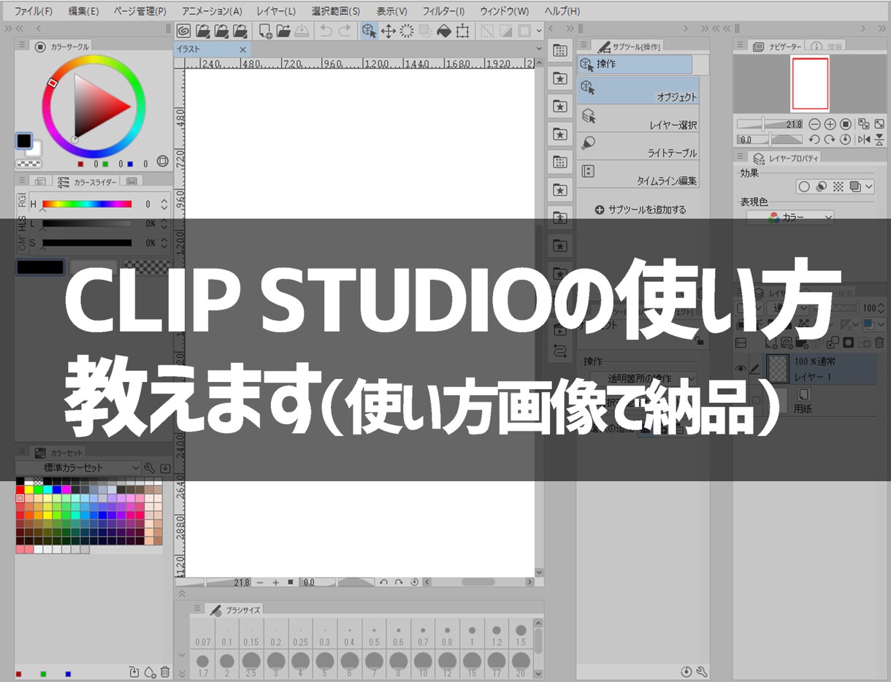
Task: Select the Object sub tool
Action: [x=638, y=91]
